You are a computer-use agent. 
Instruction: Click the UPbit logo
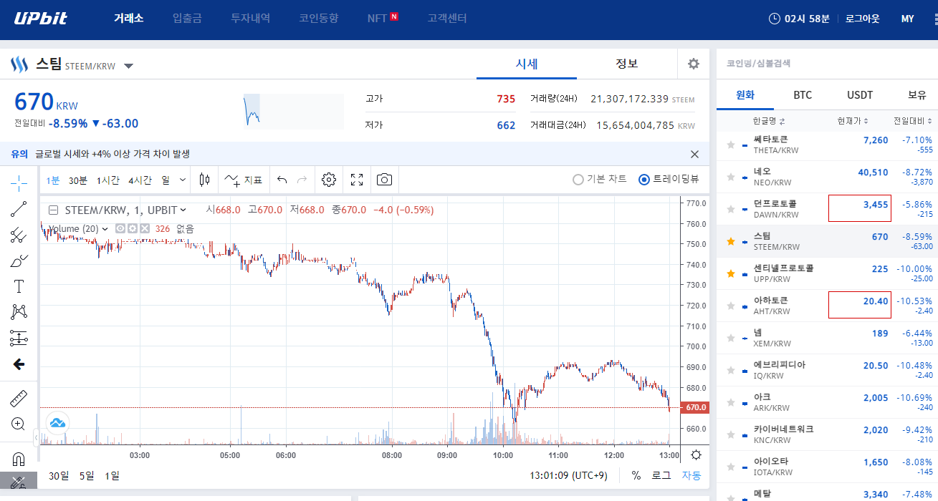tap(42, 18)
